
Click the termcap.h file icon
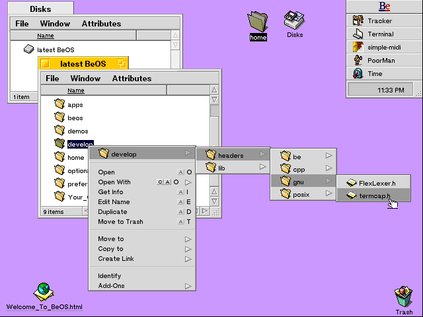[x=352, y=195]
